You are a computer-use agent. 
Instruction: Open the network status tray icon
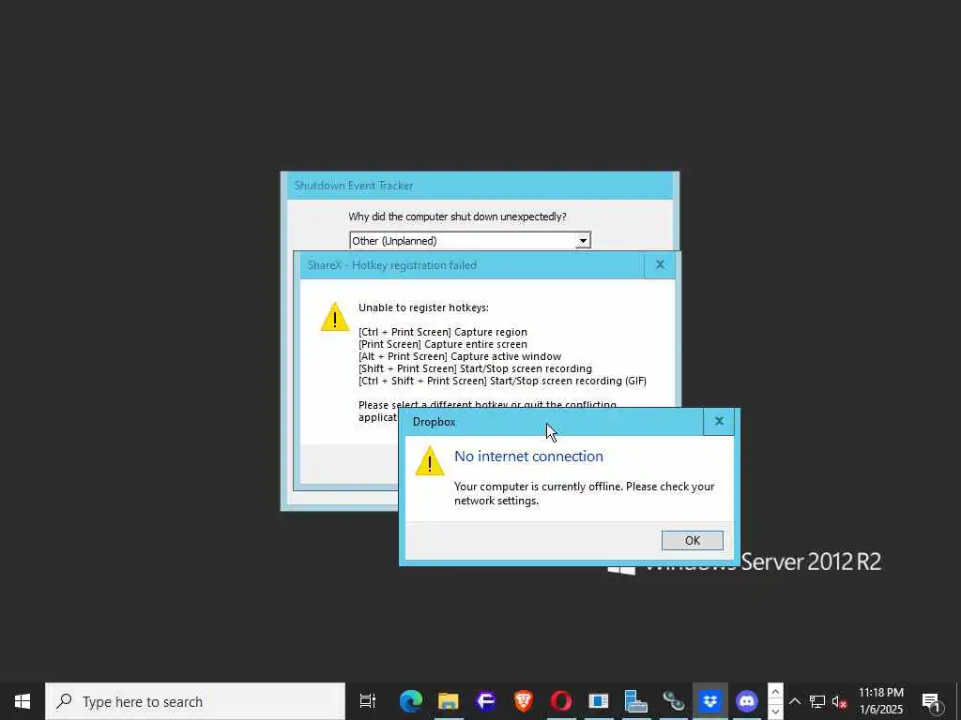[x=817, y=701]
